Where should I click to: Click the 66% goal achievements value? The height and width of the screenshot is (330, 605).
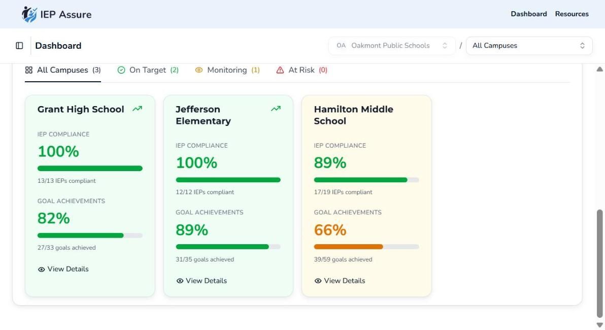point(330,230)
